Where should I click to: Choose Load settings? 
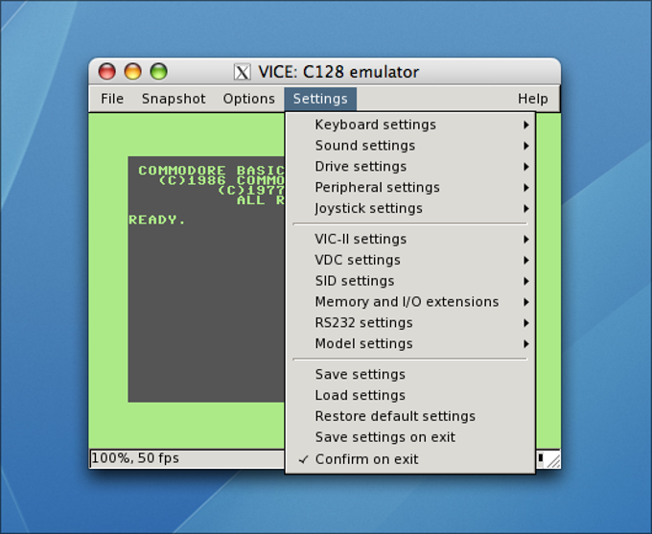(x=410, y=395)
